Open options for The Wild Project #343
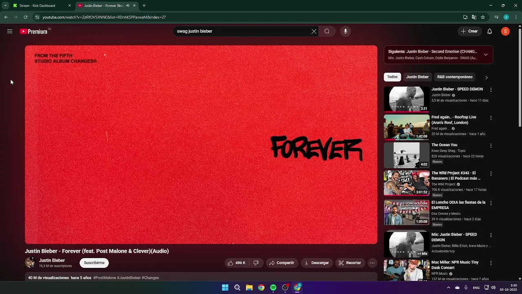The width and height of the screenshot is (522, 294). tap(491, 174)
